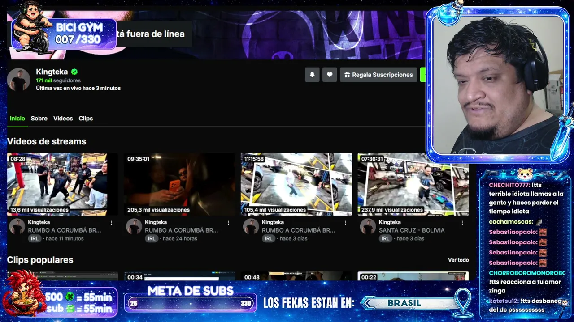Open the video title posted hace 11 minutos
Screen dimensions: 574x322
(x=65, y=230)
